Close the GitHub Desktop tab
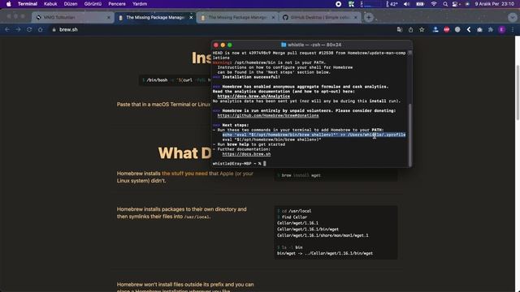 356,17
